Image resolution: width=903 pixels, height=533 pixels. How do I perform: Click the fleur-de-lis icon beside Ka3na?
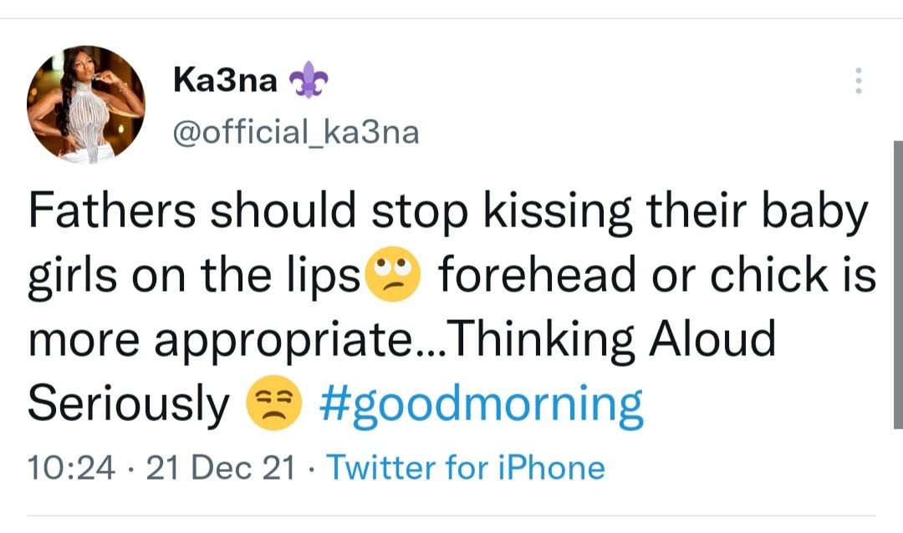pos(308,82)
